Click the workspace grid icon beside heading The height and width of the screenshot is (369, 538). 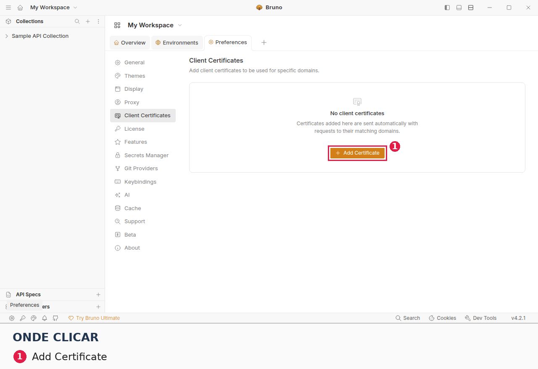tap(117, 25)
